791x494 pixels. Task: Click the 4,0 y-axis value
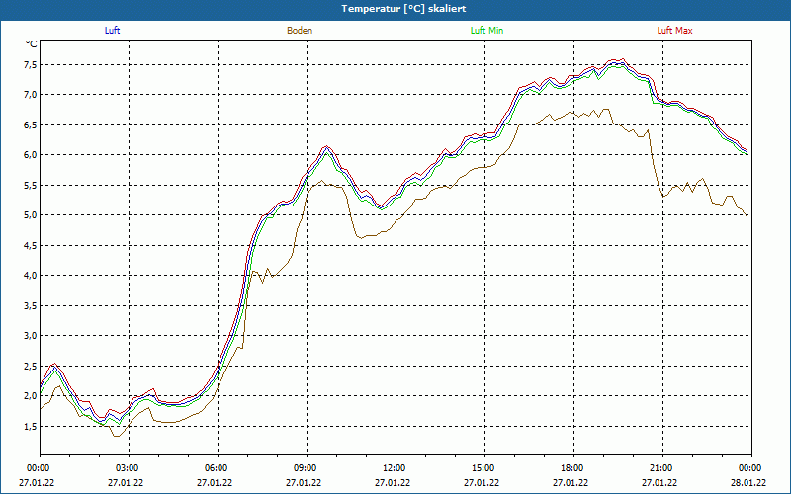[x=31, y=276]
